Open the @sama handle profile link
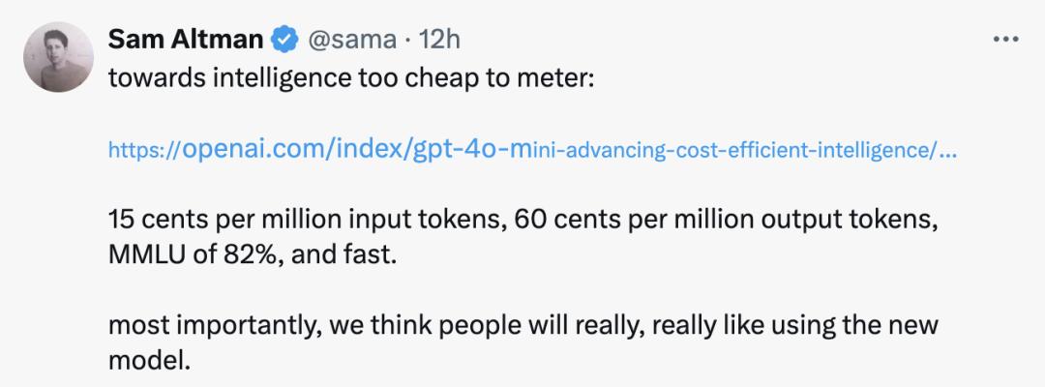Image resolution: width=1045 pixels, height=387 pixels. point(351,40)
